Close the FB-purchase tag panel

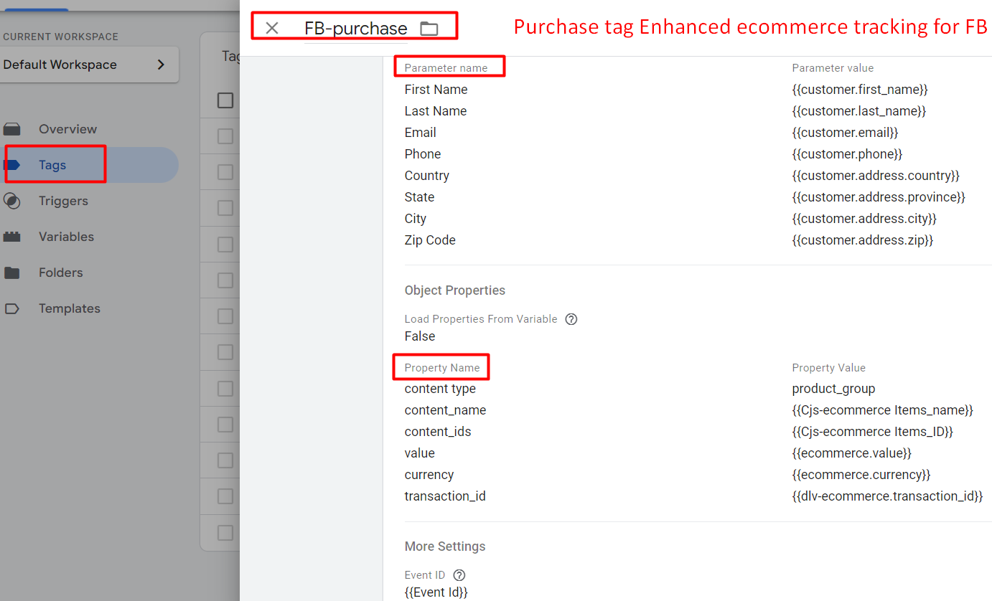coord(272,28)
